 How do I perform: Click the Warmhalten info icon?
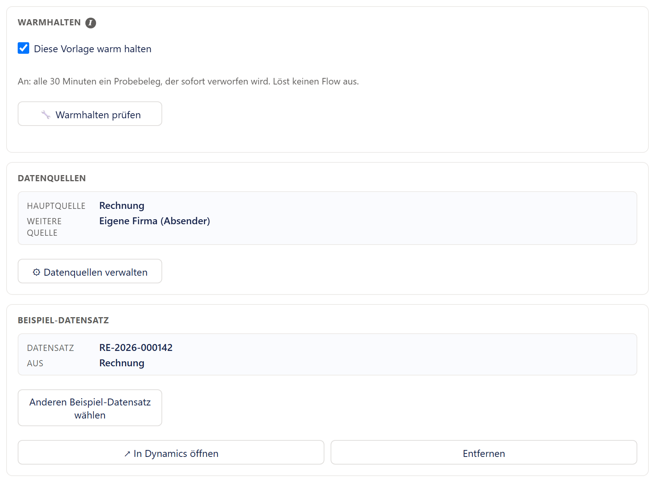(x=91, y=23)
